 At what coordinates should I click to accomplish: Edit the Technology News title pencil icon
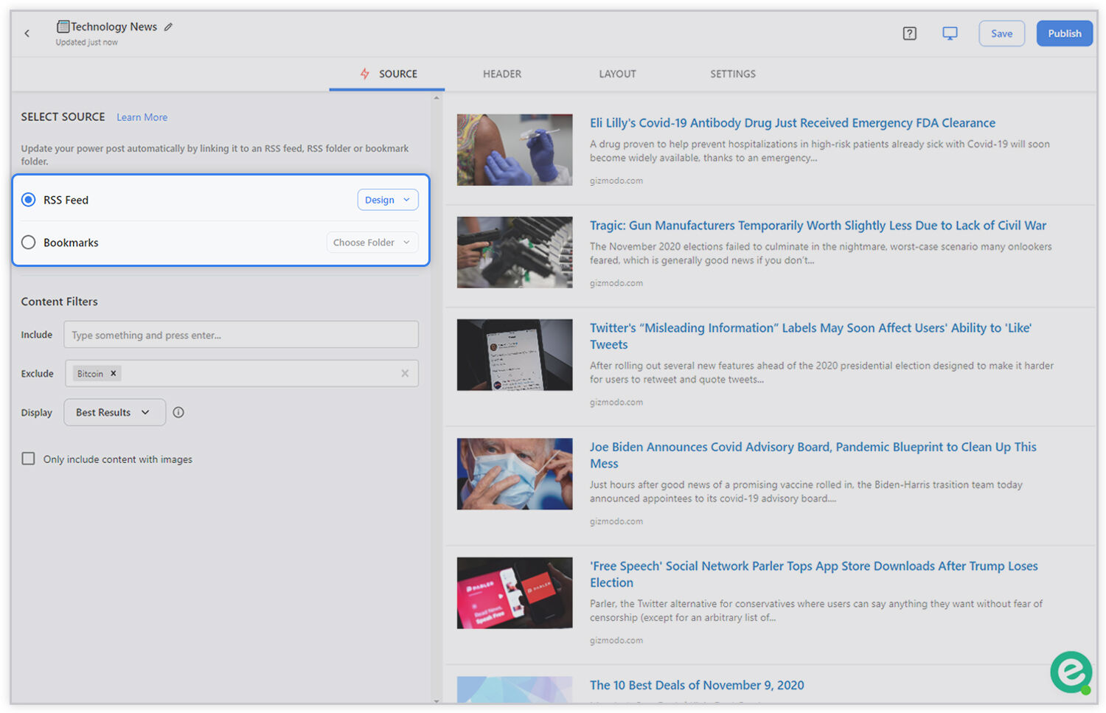click(x=168, y=27)
